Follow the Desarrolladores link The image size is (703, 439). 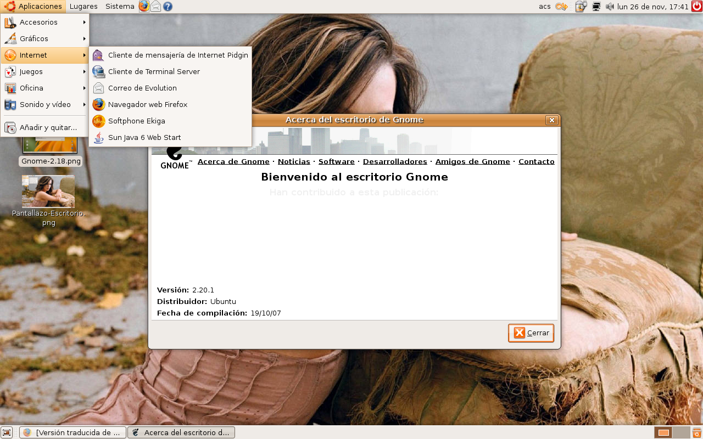(395, 161)
